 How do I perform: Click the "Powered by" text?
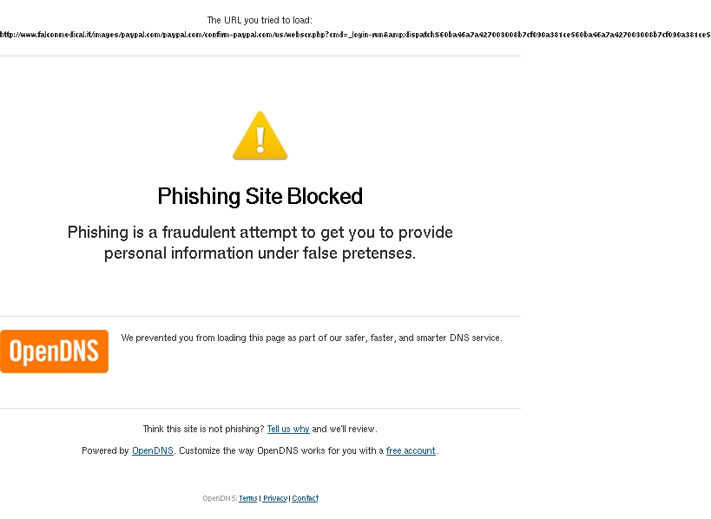105,451
